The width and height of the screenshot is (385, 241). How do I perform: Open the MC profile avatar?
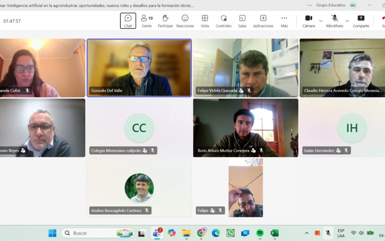click(353, 5)
